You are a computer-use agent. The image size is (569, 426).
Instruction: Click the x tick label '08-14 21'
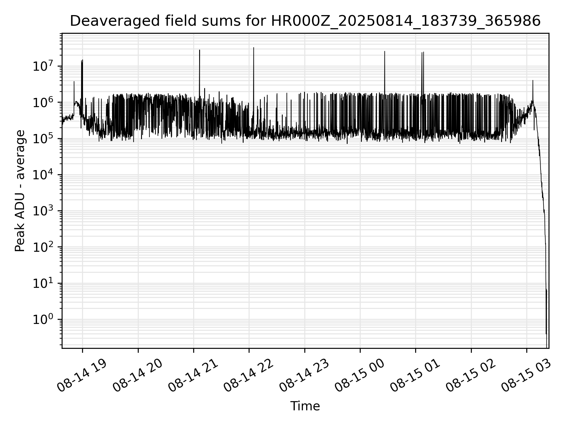point(193,376)
